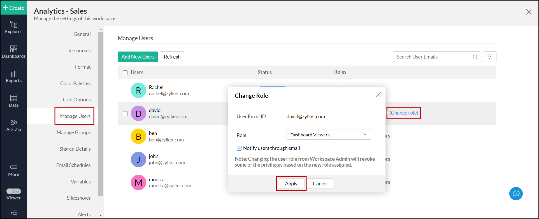The image size is (539, 219).
Task: Click the More options sidebar icon
Action: point(13,170)
